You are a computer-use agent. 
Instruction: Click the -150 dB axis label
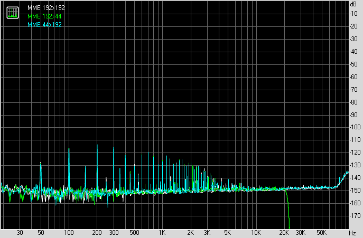(x=356, y=191)
